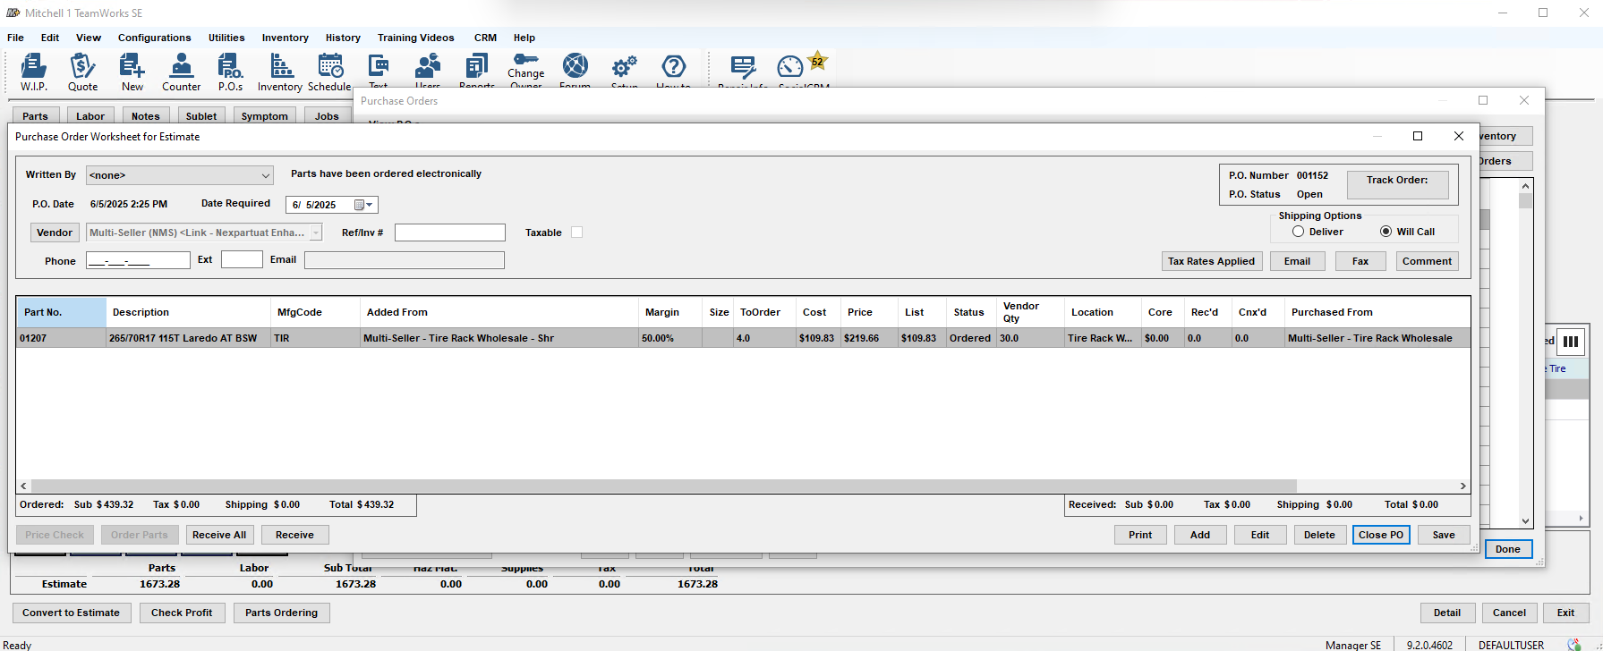Click the New document toolbar icon

[132, 72]
